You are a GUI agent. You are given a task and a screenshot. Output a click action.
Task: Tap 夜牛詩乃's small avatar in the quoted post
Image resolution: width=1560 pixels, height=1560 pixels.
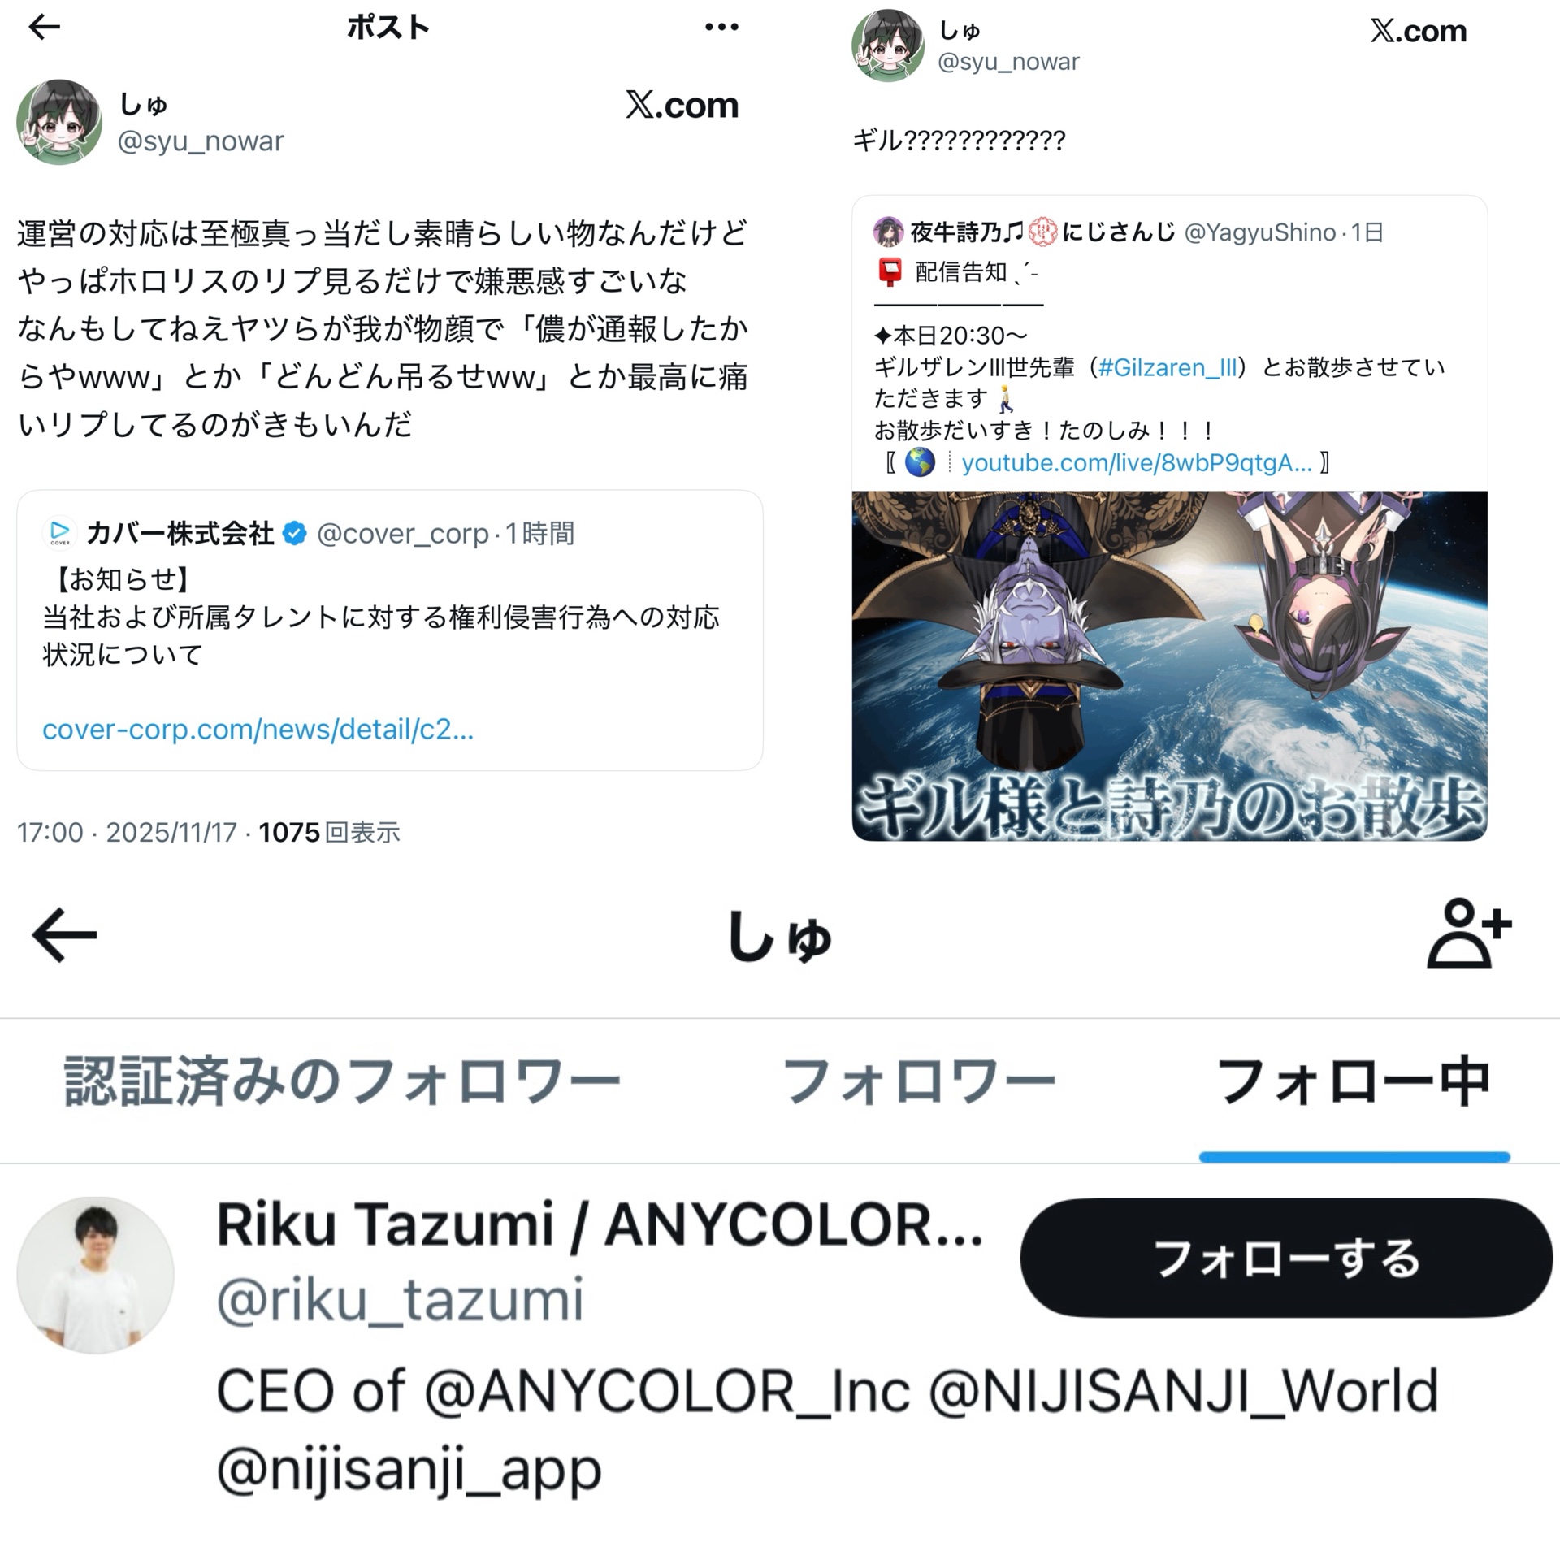click(888, 232)
